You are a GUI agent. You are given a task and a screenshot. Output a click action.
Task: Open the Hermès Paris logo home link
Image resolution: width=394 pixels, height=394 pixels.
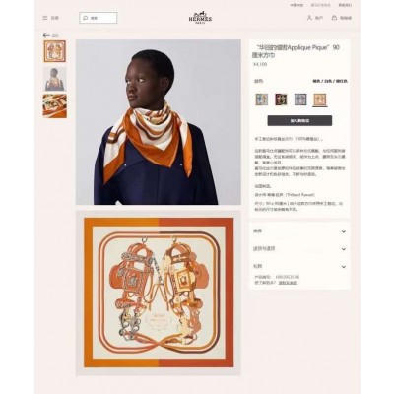200,18
